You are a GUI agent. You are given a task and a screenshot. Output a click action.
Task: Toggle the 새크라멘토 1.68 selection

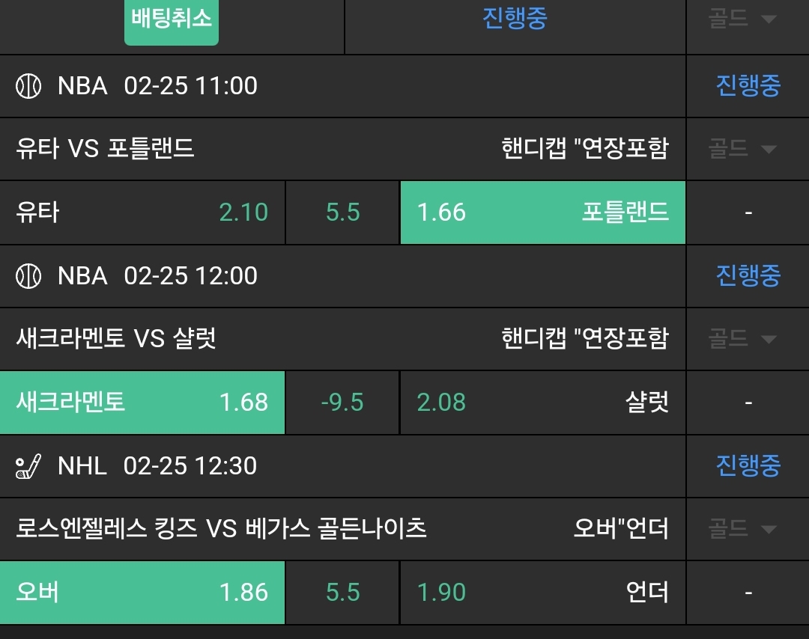(142, 403)
